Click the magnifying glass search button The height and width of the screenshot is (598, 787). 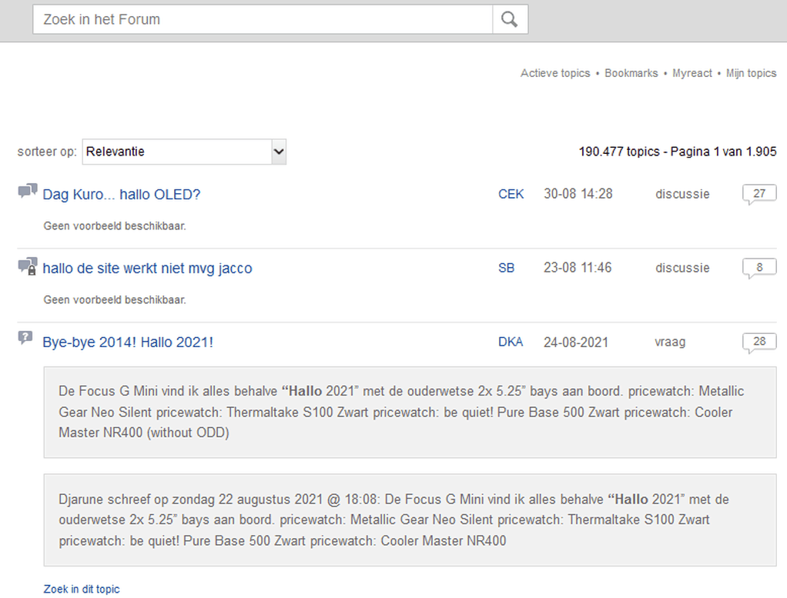pyautogui.click(x=510, y=19)
